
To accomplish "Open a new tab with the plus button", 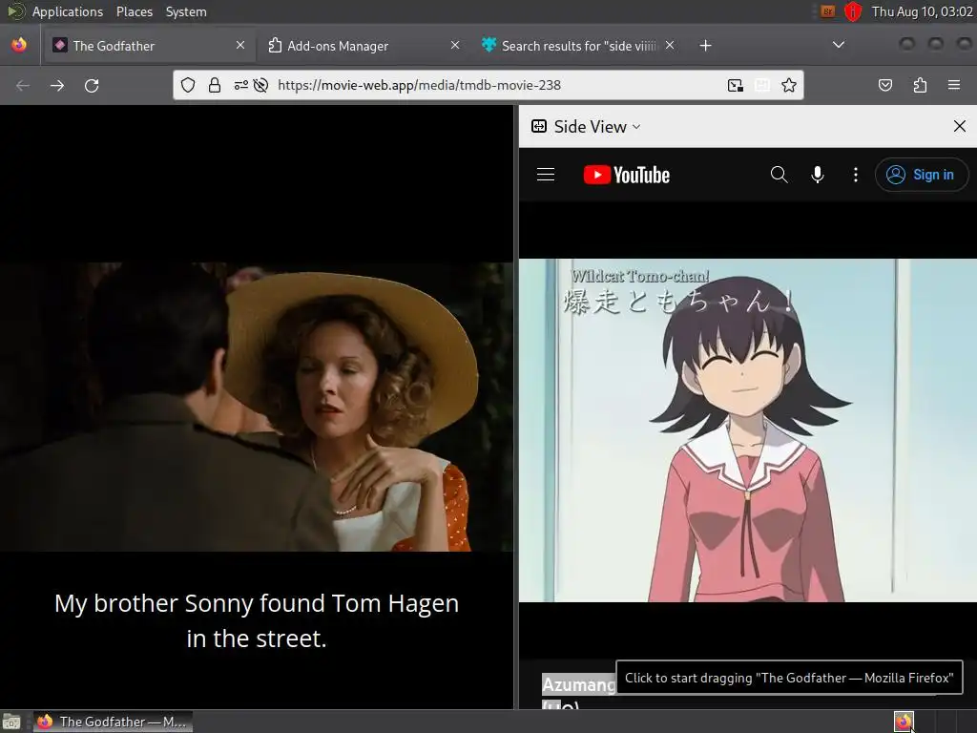I will coord(705,46).
